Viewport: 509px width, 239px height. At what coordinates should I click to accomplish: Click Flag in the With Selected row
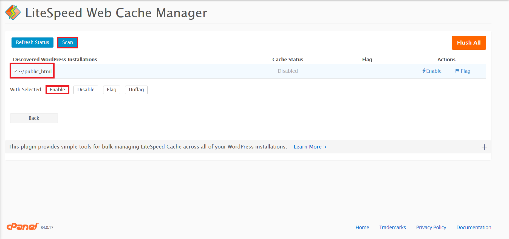(x=112, y=90)
